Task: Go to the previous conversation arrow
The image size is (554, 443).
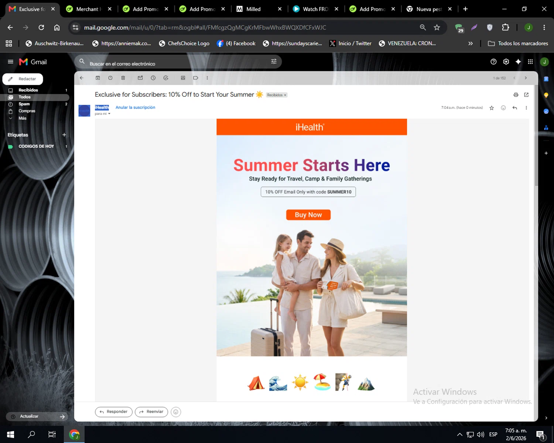Action: [514, 78]
